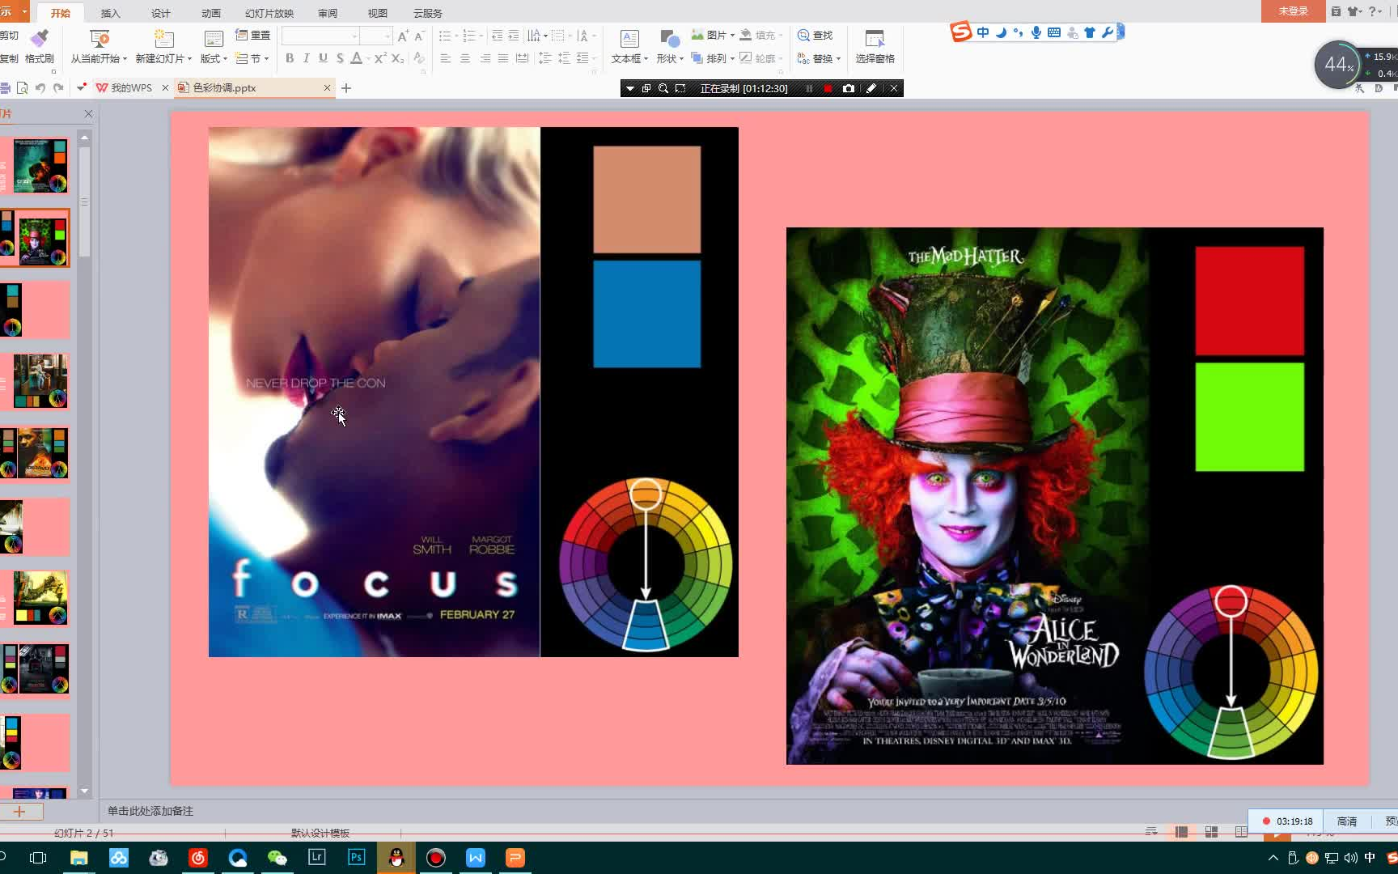Open the Shapes (形状) gallery
Screen dimensions: 1398x874
coord(670,47)
